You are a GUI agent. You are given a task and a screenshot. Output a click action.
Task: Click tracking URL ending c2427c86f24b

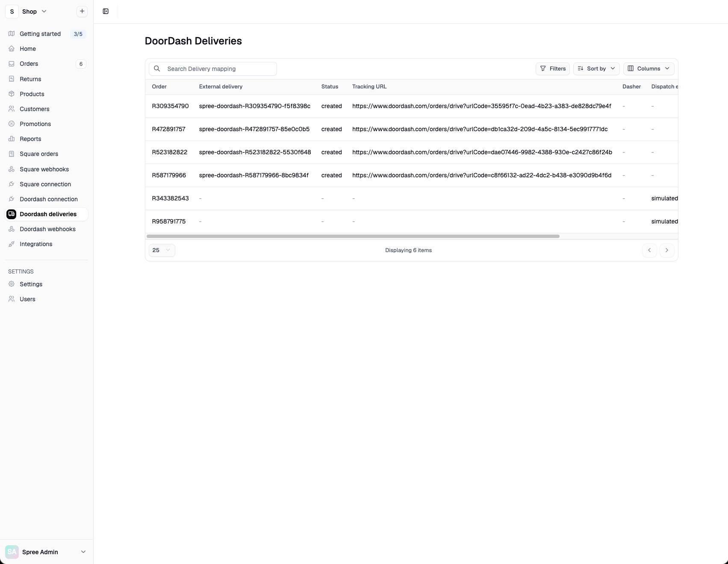point(482,152)
